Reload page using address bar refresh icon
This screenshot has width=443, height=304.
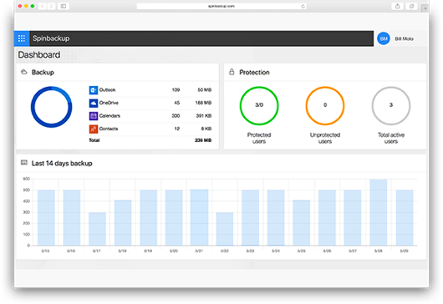303,6
